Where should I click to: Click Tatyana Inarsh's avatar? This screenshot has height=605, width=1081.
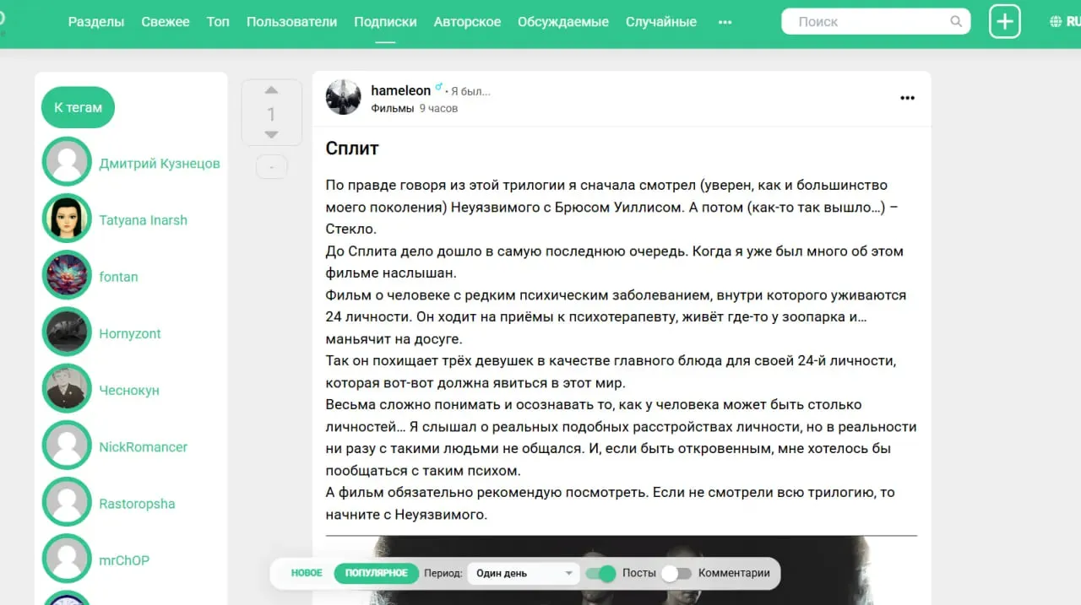[x=67, y=219]
